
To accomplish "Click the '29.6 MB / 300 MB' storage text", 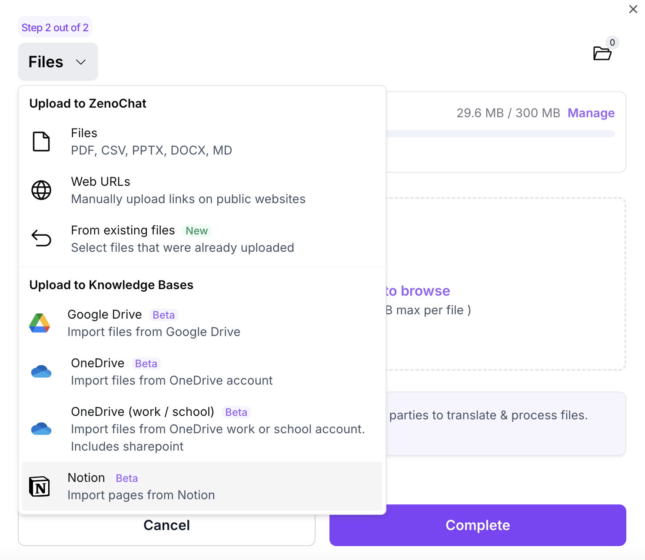I will [x=509, y=113].
